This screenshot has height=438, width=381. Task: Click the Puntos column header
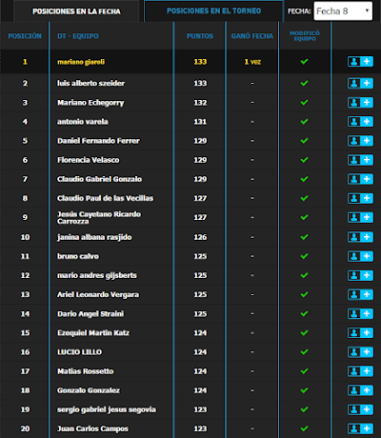pyautogui.click(x=200, y=36)
